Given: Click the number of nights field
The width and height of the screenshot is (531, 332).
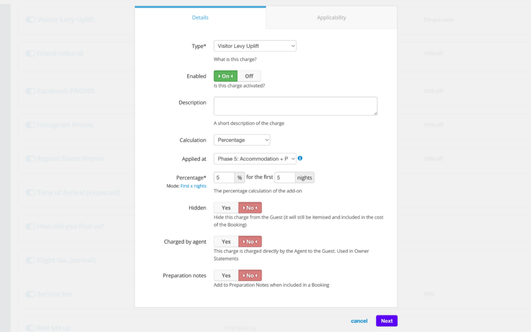Looking at the screenshot, I should [285, 178].
